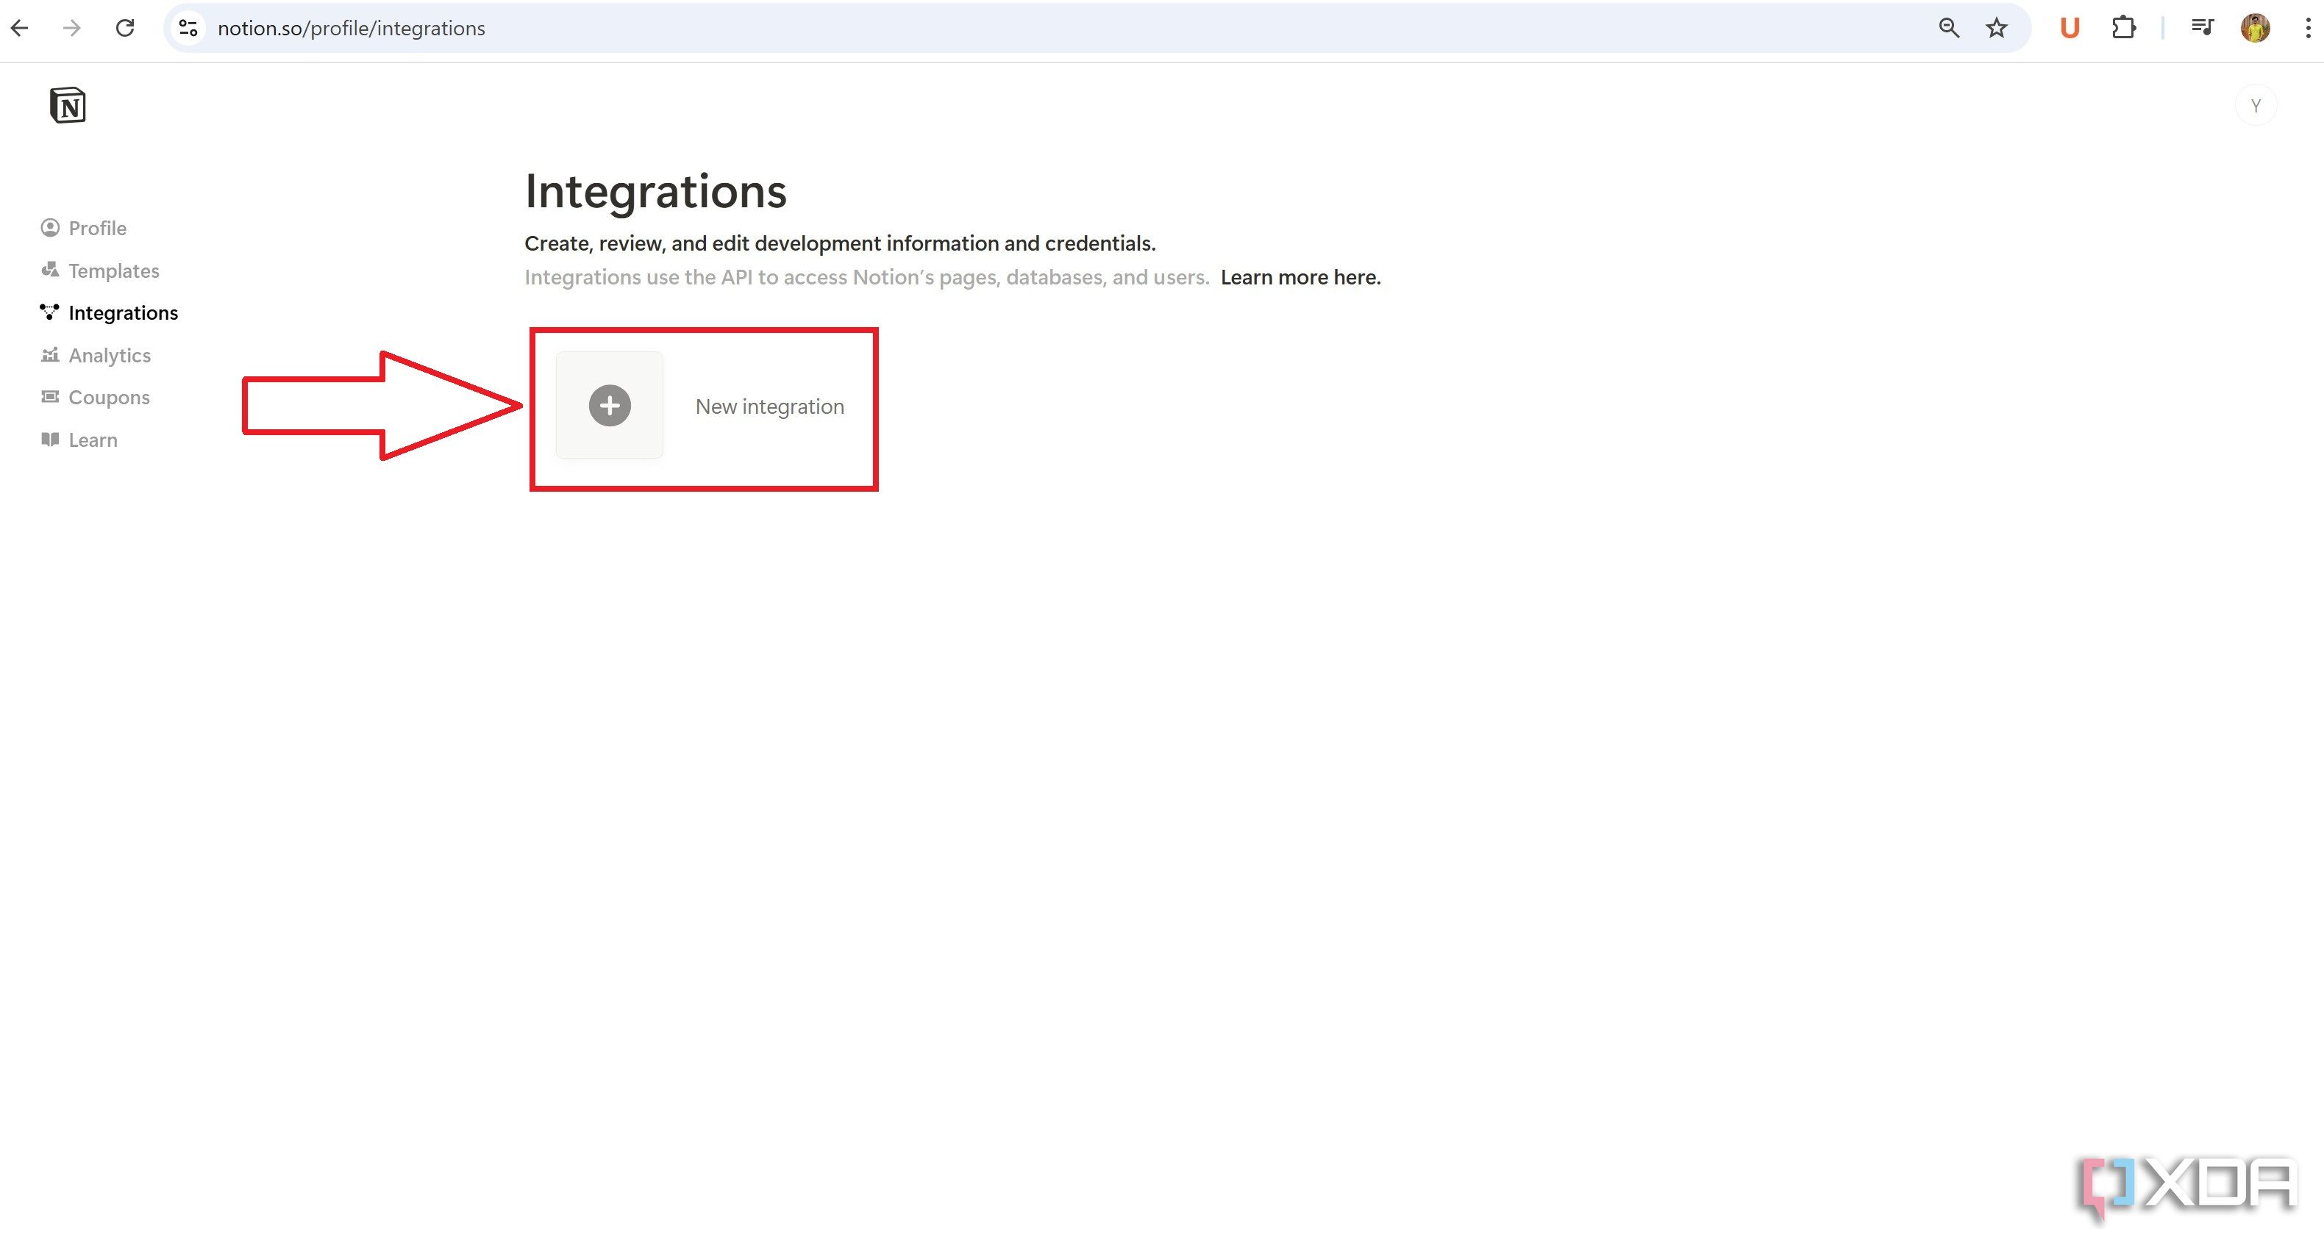Screen dimensions: 2324x1251
Task: Open Coupons in the sidebar
Action: 96,397
